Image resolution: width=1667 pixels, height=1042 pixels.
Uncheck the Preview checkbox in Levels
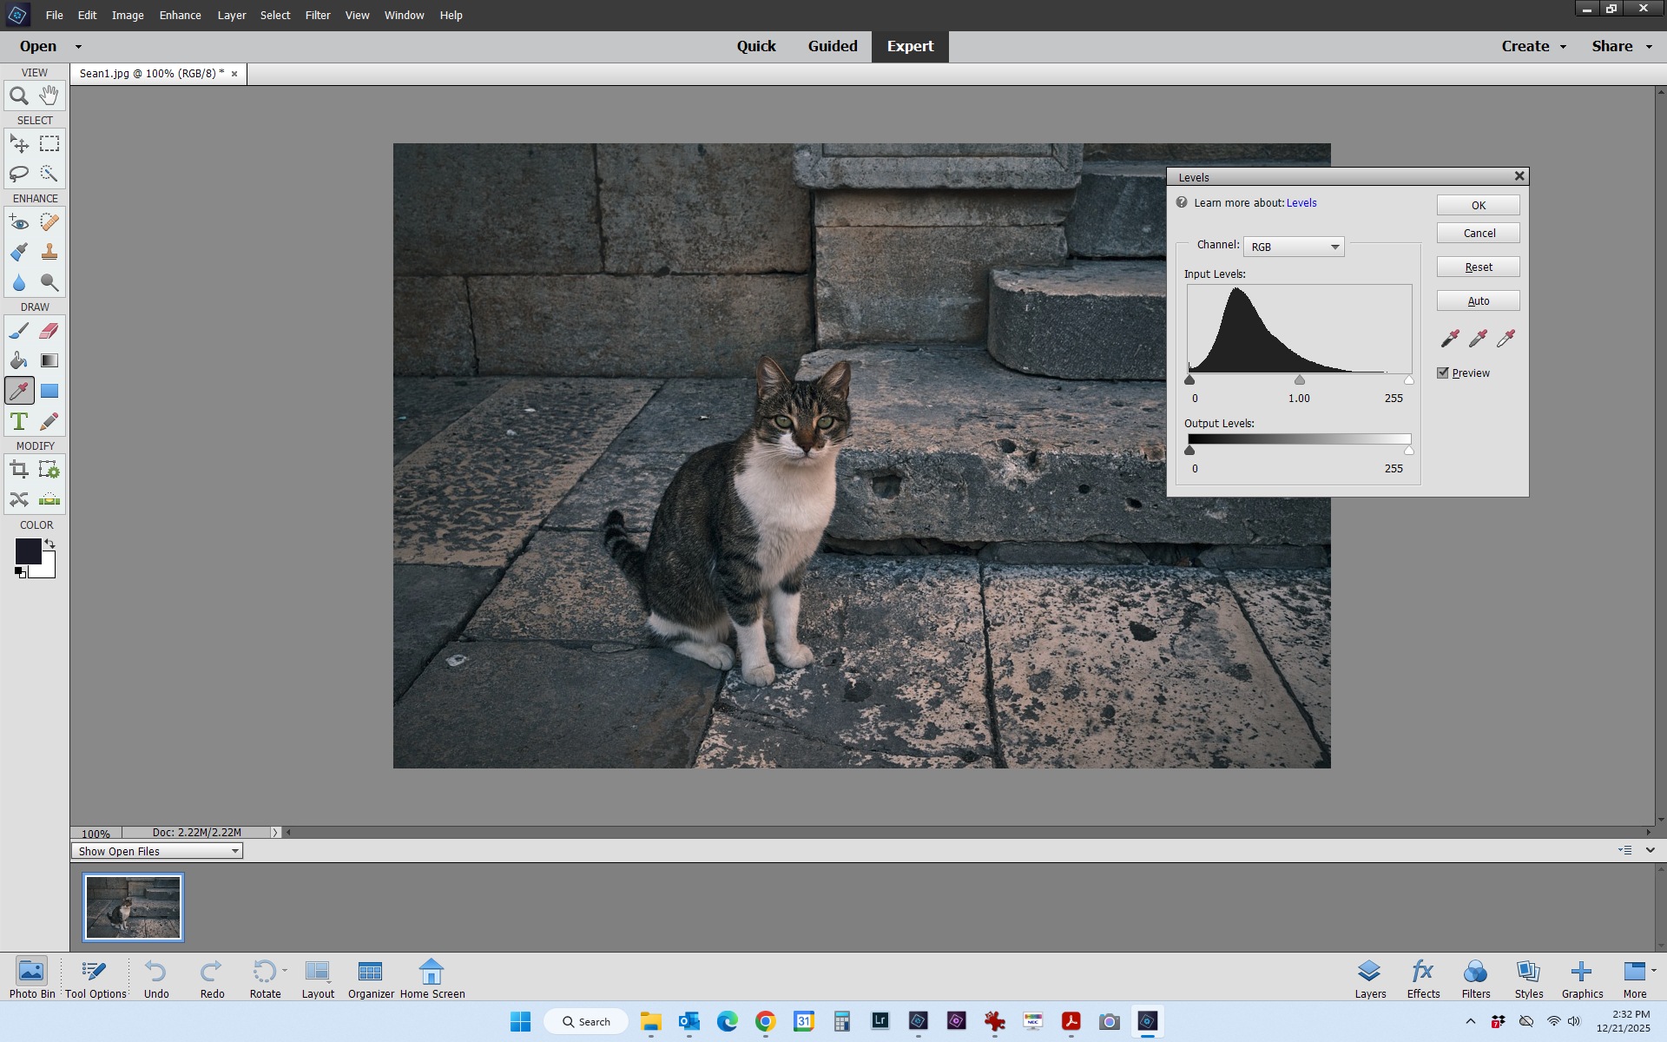coord(1443,373)
